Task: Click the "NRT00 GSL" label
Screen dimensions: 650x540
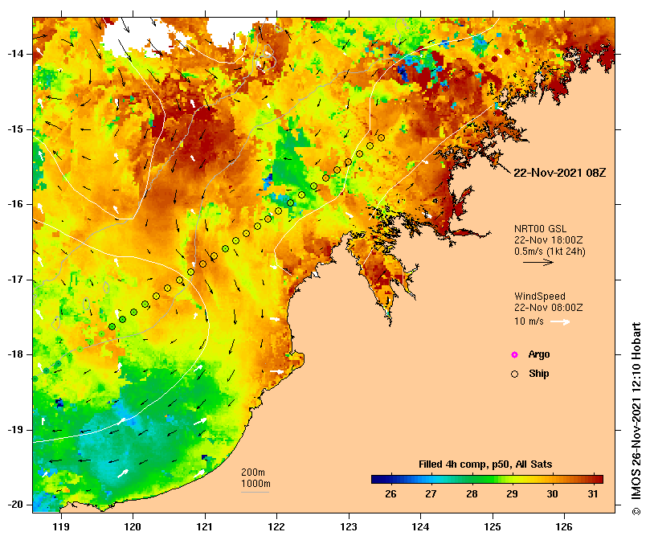Action: click(540, 229)
